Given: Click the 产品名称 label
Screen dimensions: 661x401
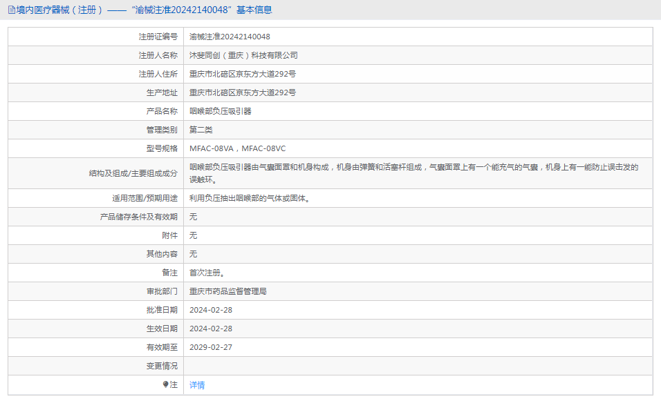Looking at the screenshot, I should click(162, 111).
